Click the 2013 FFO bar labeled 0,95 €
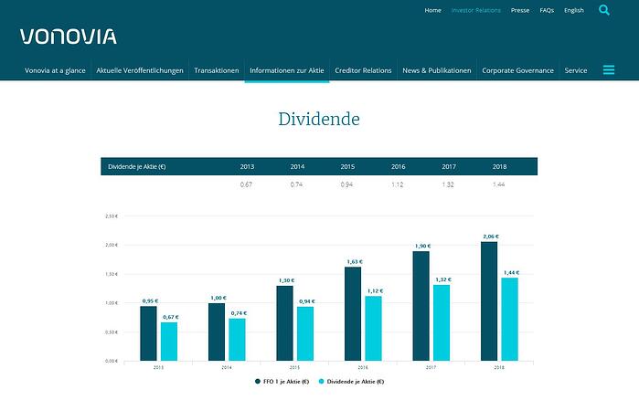This screenshot has width=639, height=400. point(148,333)
